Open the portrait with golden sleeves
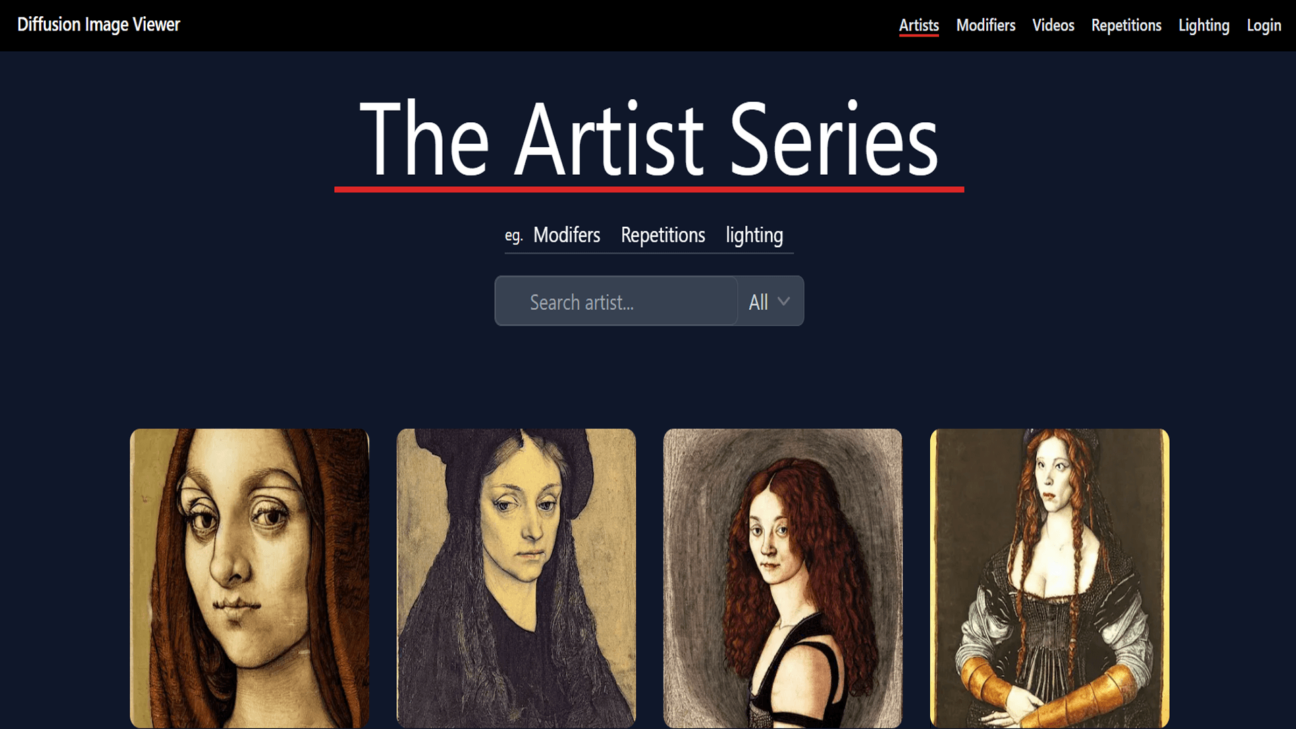Screen dimensions: 1296x729 click(1050, 578)
